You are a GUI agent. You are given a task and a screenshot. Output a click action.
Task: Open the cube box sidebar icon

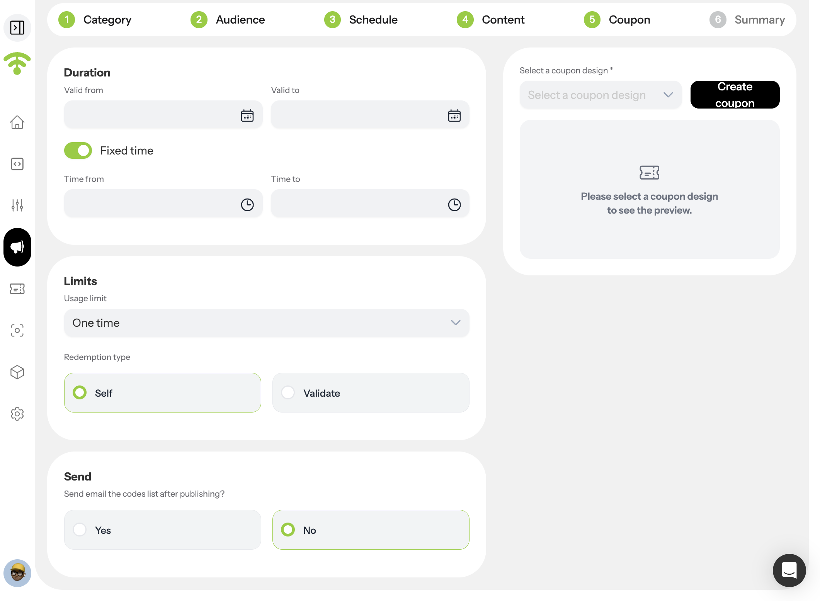(x=17, y=372)
